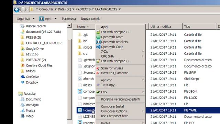Choose Apri at top of context menu
Image resolution: width=220 pixels, height=124 pixels.
tap(121, 27)
